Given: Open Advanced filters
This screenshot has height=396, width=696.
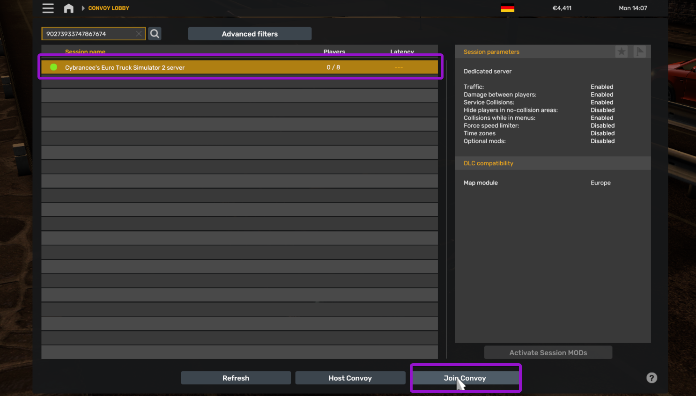Looking at the screenshot, I should [x=250, y=34].
